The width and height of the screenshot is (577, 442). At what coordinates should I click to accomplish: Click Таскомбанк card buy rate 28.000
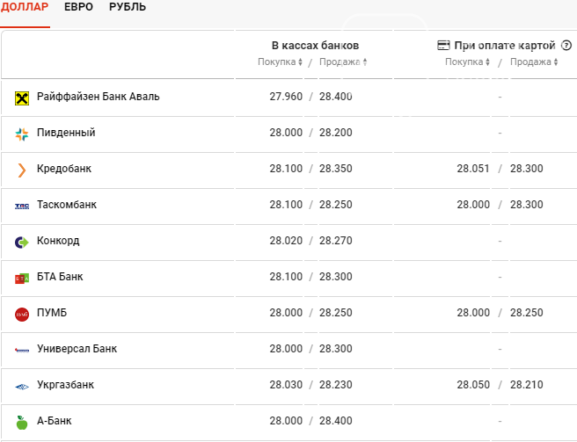(x=473, y=205)
